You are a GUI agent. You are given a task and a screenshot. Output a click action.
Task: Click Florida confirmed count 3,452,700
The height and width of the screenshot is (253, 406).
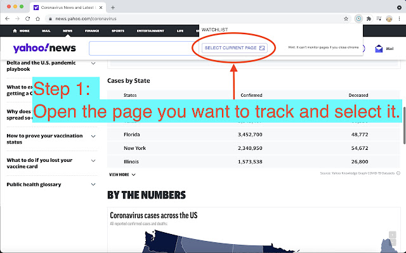click(250, 135)
